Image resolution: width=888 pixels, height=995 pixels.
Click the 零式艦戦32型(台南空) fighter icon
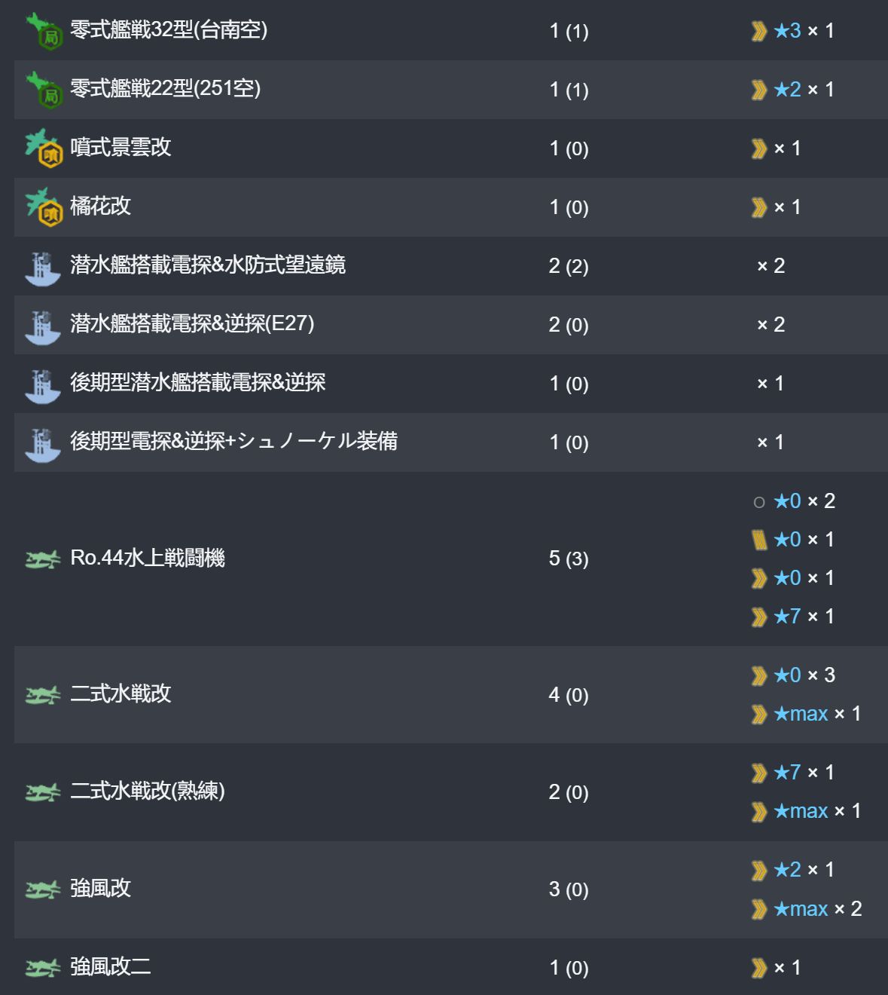click(44, 30)
